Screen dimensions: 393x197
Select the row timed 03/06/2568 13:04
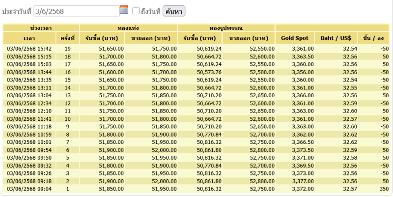[196, 95]
